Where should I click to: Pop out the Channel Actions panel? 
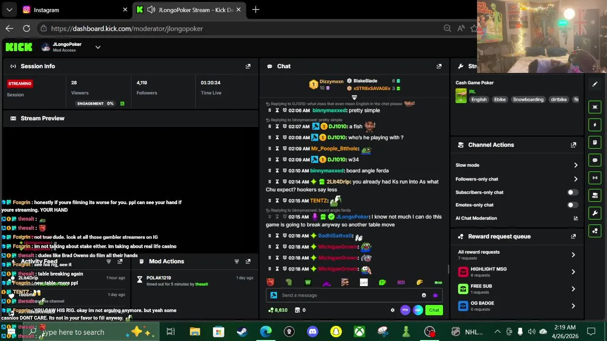[573, 145]
